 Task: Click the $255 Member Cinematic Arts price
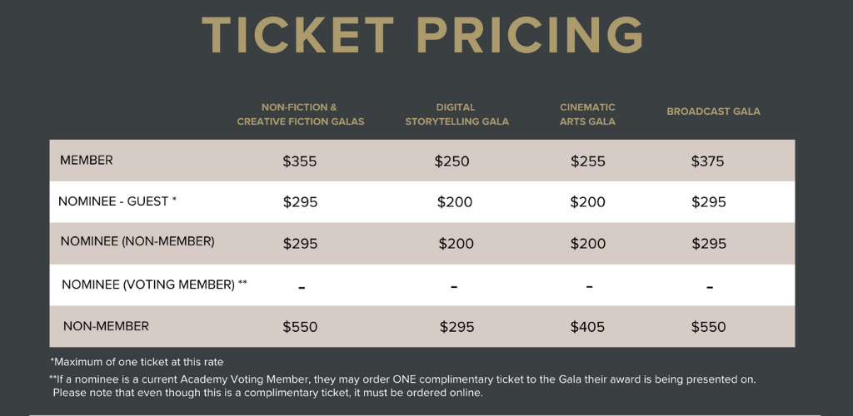tap(587, 161)
